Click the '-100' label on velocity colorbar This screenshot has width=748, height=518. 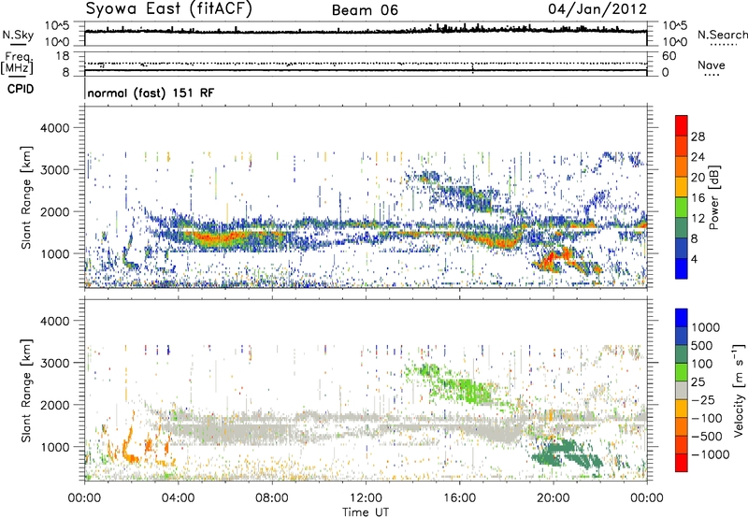706,418
